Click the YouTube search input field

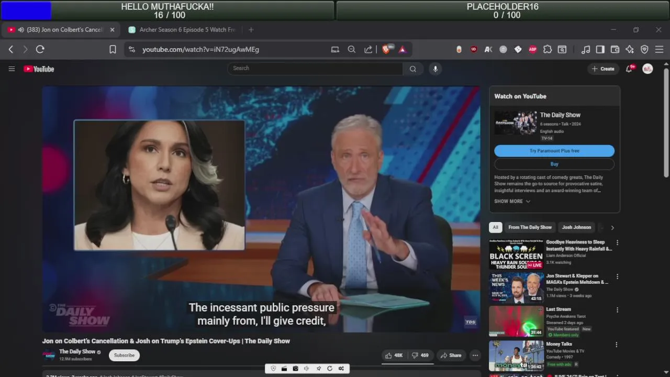coord(315,69)
